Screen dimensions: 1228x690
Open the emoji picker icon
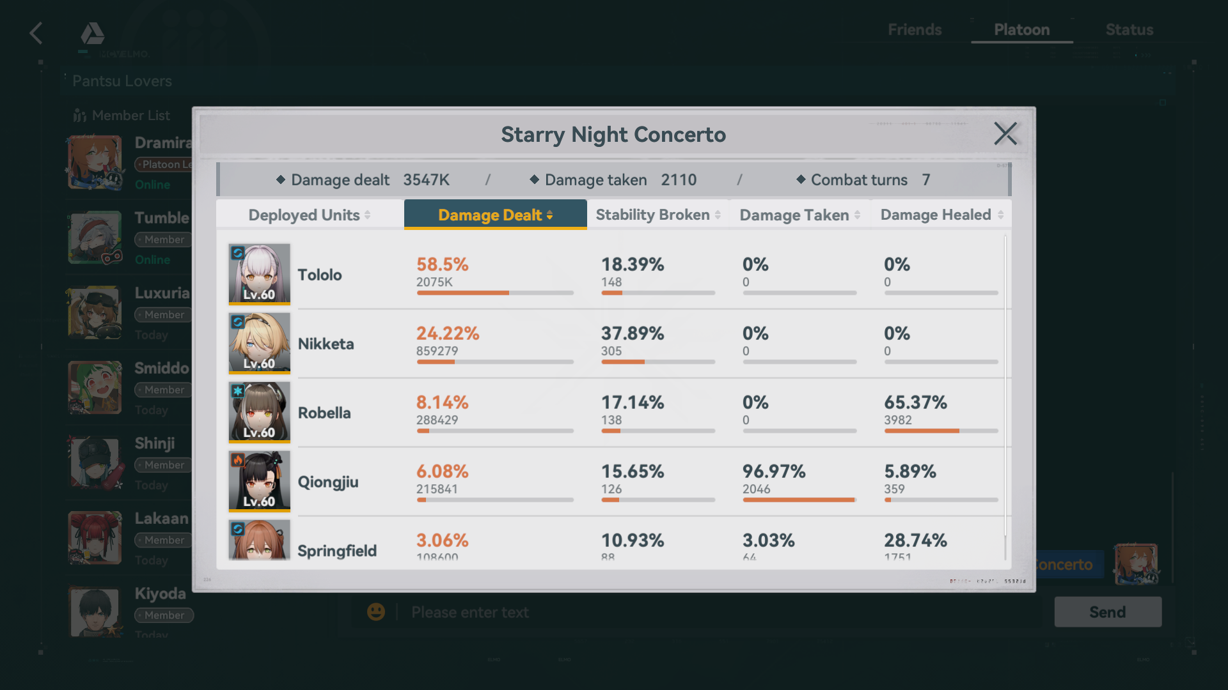376,612
